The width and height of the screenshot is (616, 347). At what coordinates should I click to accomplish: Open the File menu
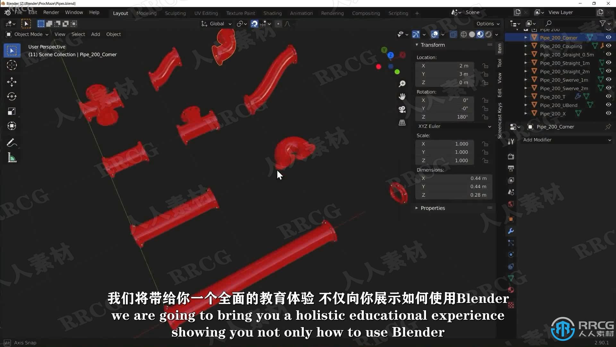18,12
